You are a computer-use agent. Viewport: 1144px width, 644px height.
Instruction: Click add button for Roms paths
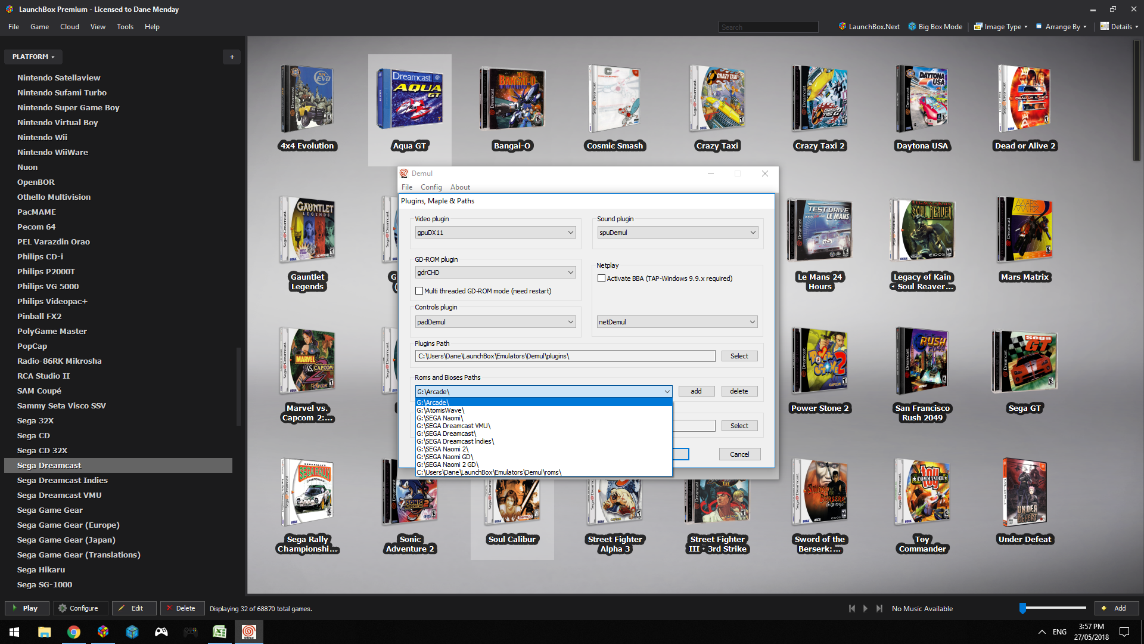click(x=696, y=391)
